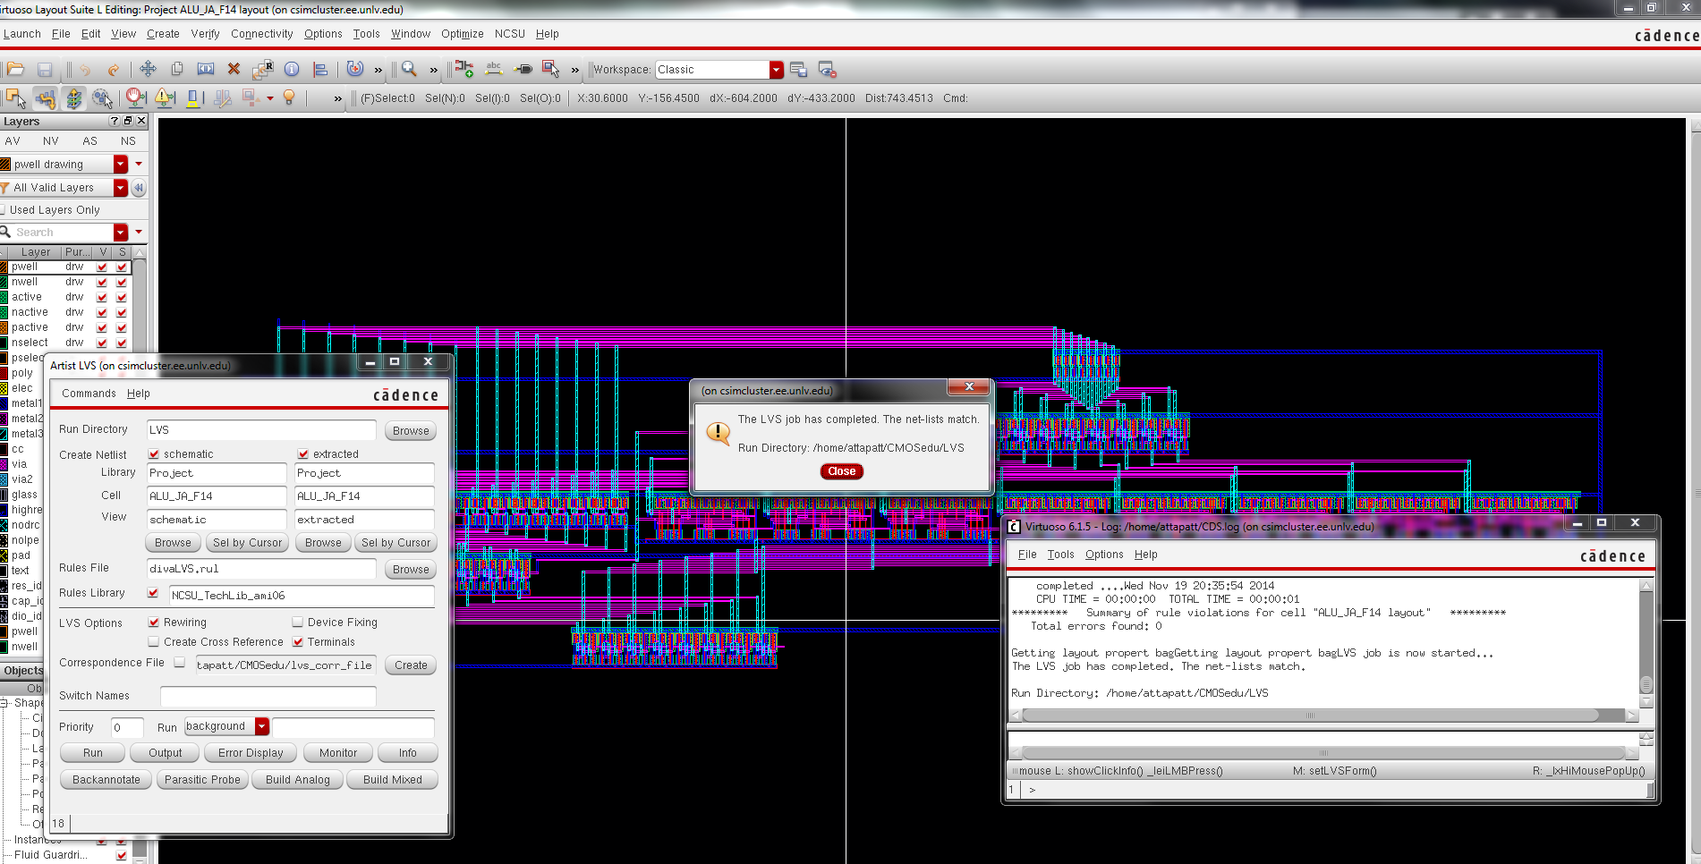Click the red hand stop icon
The image size is (1701, 864).
pos(135,97)
